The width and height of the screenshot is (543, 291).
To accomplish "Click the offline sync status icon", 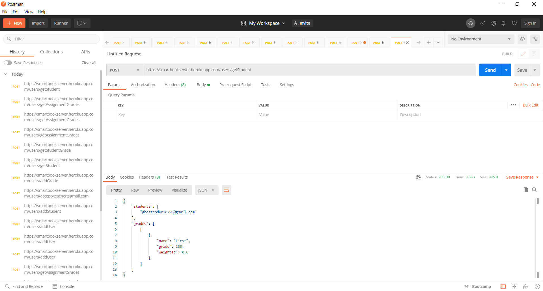I will pos(471,23).
